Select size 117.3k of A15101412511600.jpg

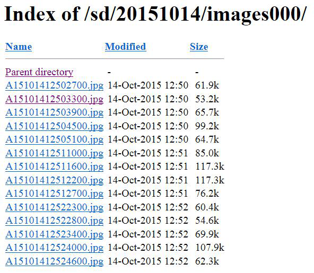click(x=210, y=166)
